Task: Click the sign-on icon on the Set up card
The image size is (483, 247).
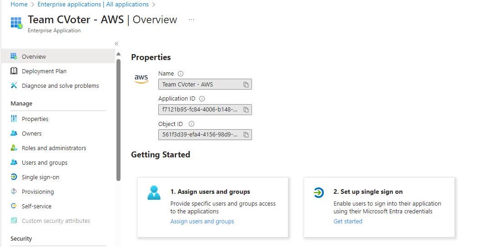Action: click(318, 193)
